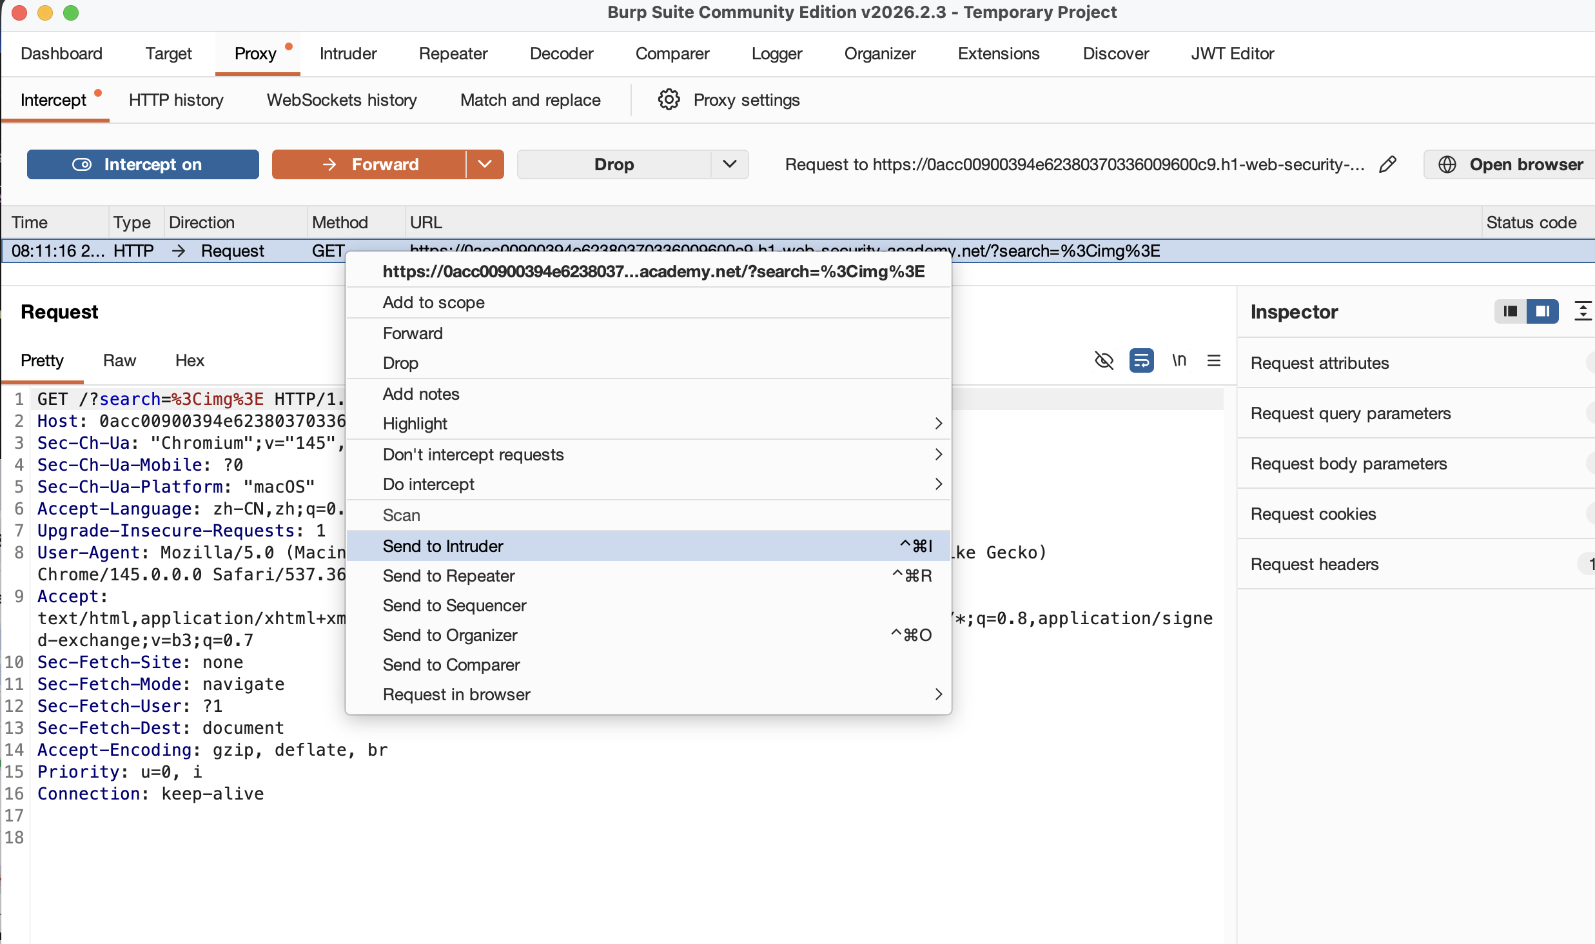Hide non-printable characters with crossed-eye icon
Image resolution: width=1595 pixels, height=944 pixels.
1104,360
